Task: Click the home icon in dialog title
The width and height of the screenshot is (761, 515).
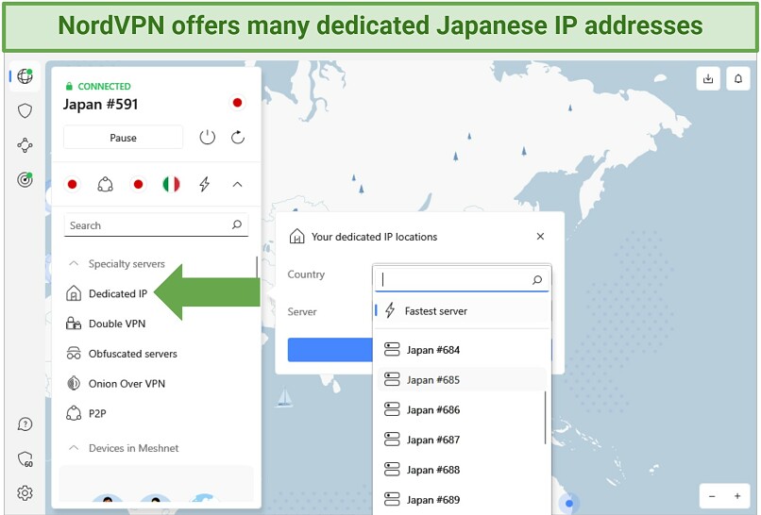Action: pos(297,236)
